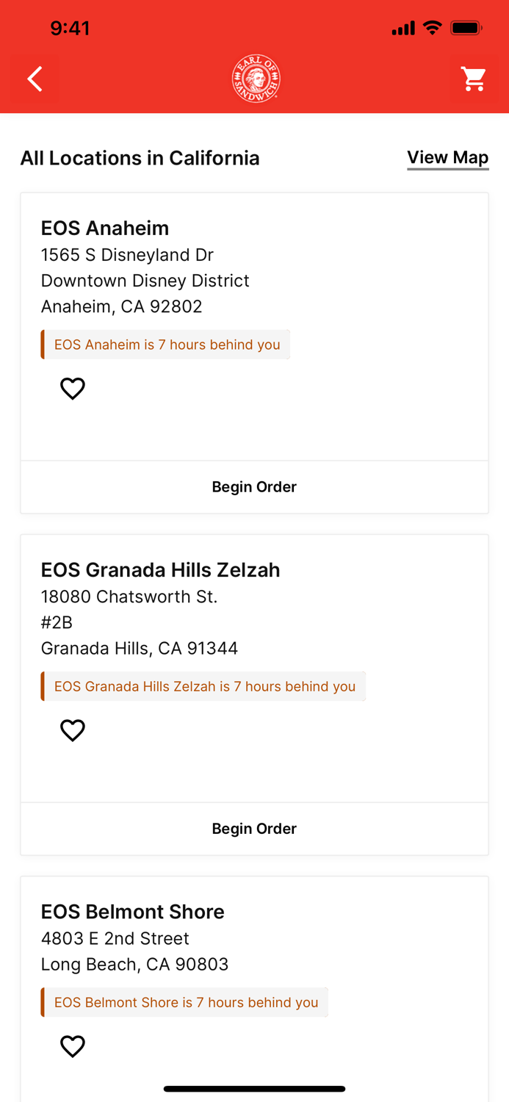This screenshot has width=509, height=1102.
Task: Tap the All Locations in California heading
Action: click(x=140, y=158)
